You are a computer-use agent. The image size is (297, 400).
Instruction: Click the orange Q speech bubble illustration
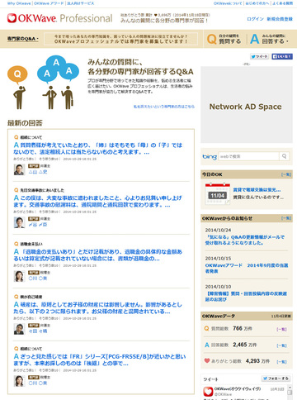17,74
